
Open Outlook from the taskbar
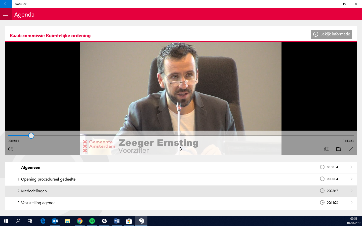[55, 221]
